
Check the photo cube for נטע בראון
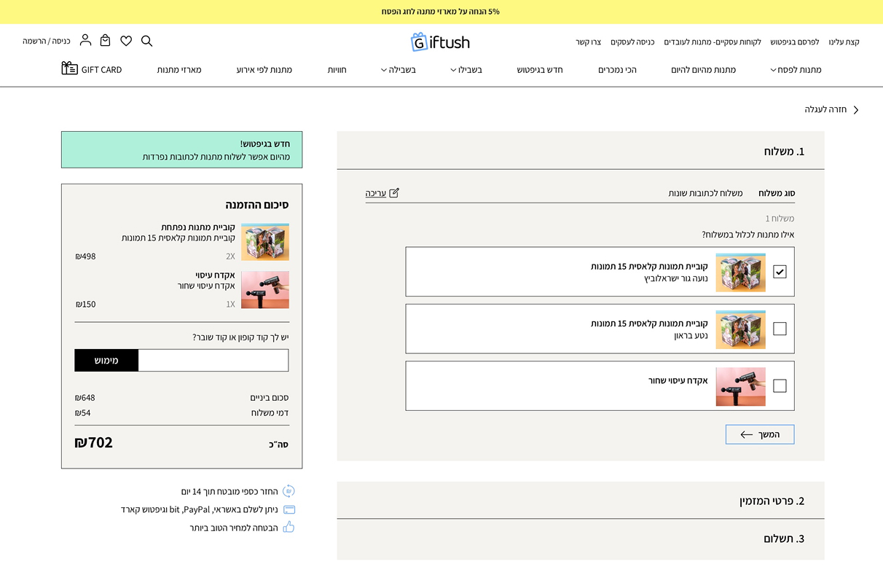pos(780,329)
